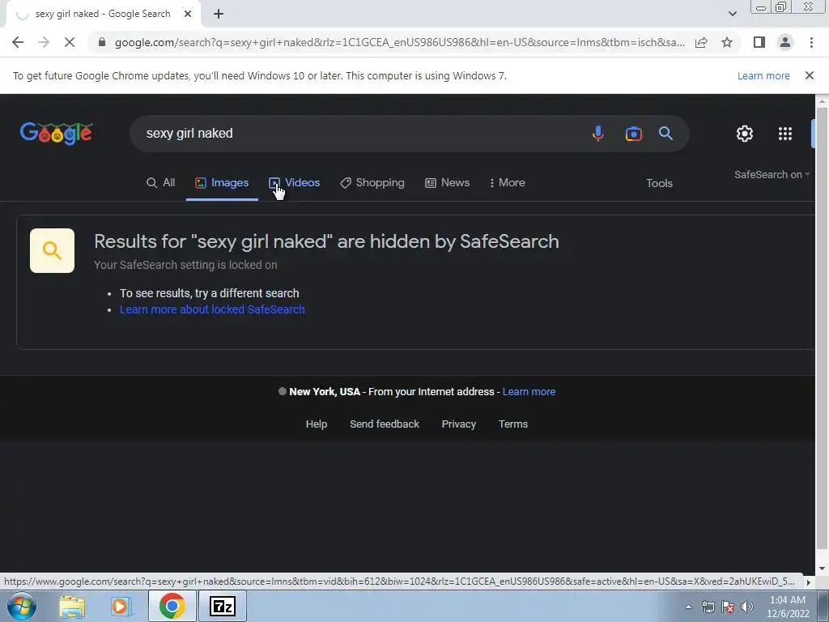Image resolution: width=829 pixels, height=622 pixels.
Task: Click the volume speaker tray icon
Action: [747, 607]
